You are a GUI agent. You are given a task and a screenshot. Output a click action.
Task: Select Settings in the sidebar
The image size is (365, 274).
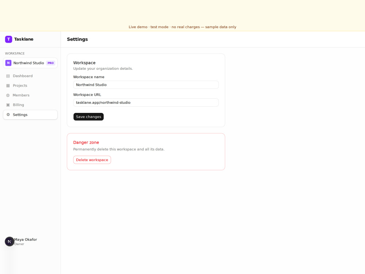(30, 115)
